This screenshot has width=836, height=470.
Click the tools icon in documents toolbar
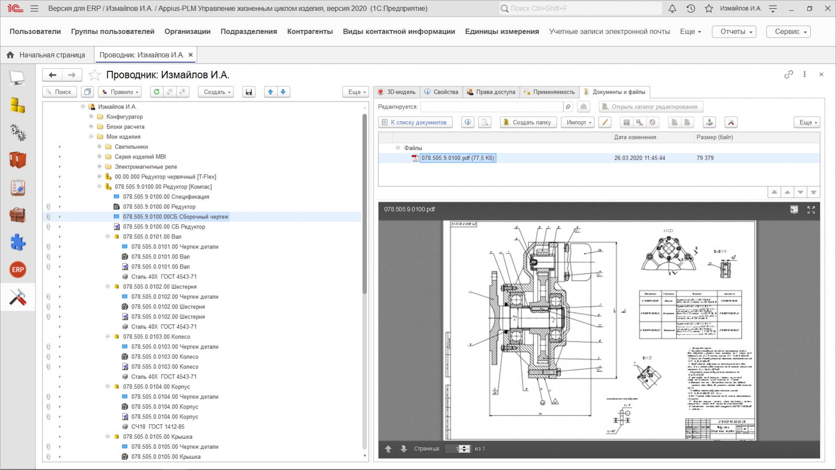[x=731, y=122]
